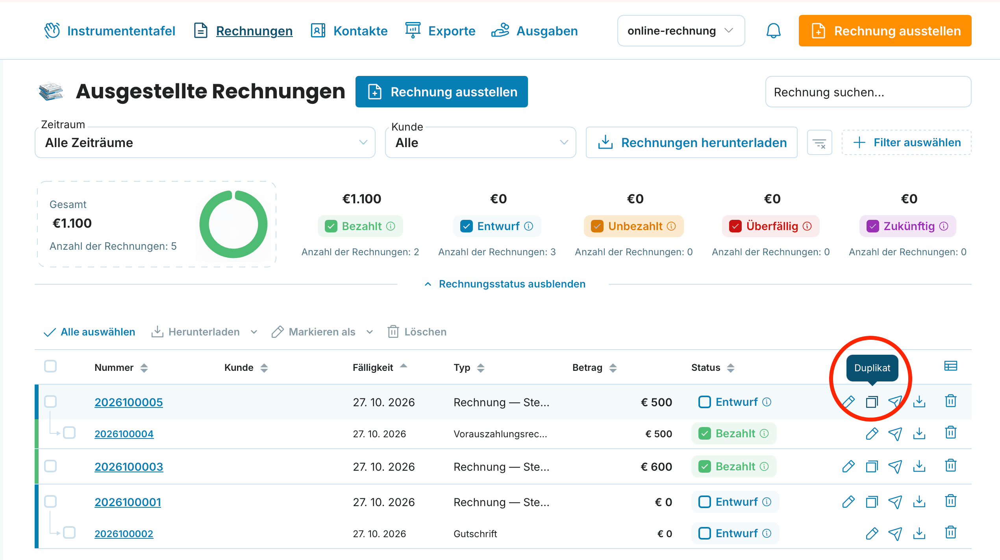The image size is (1000, 560).
Task: Click Rechnungen herunterladen
Action: coord(691,142)
